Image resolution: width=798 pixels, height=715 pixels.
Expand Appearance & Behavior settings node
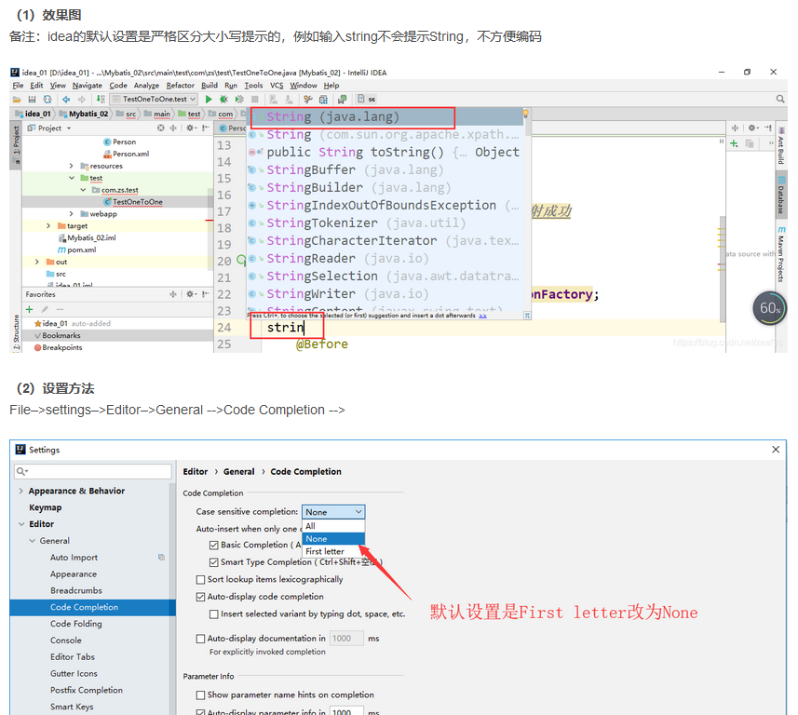20,491
